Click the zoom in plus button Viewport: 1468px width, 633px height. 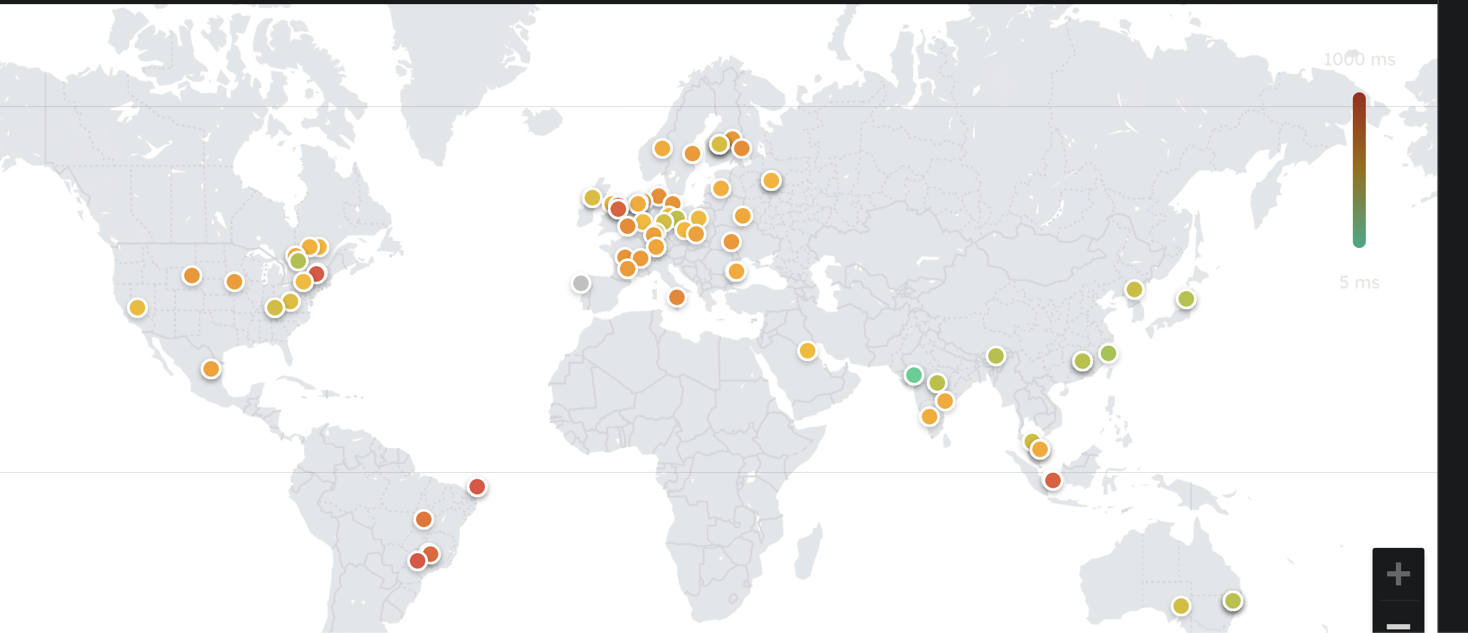coord(1397,574)
